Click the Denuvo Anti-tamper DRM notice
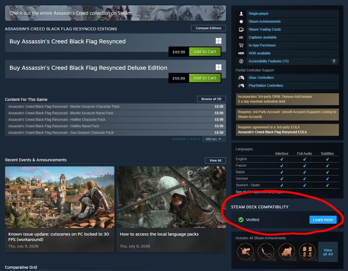 point(287,99)
